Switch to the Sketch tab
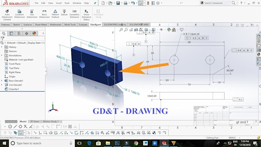261x147 pixels. (17, 25)
